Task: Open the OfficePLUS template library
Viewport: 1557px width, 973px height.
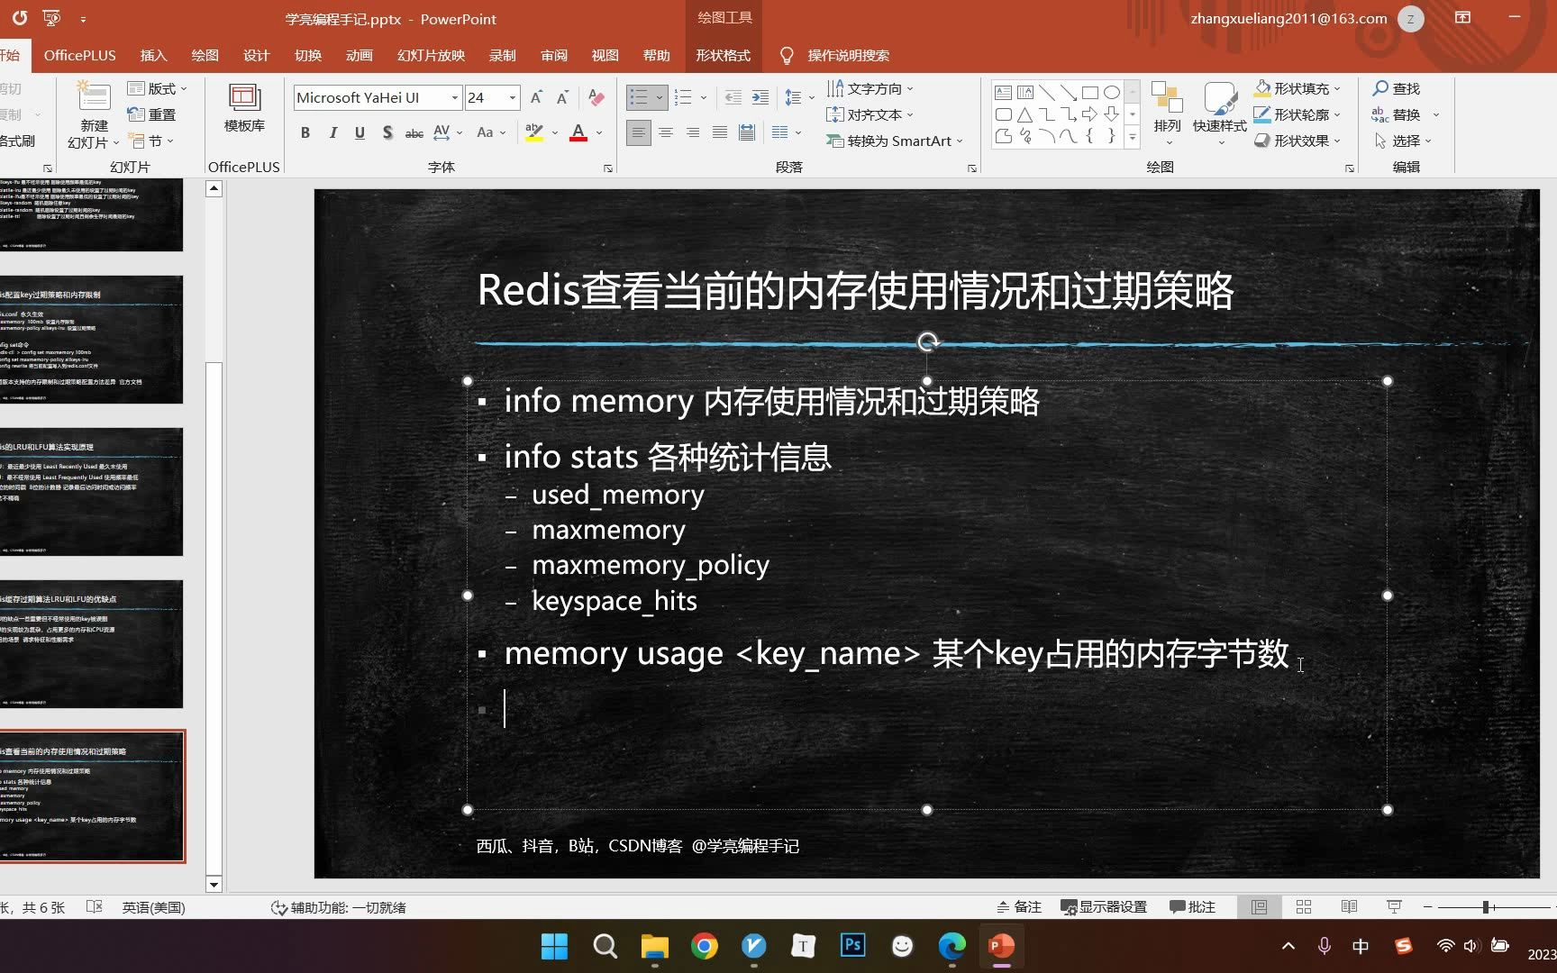Action: click(244, 108)
